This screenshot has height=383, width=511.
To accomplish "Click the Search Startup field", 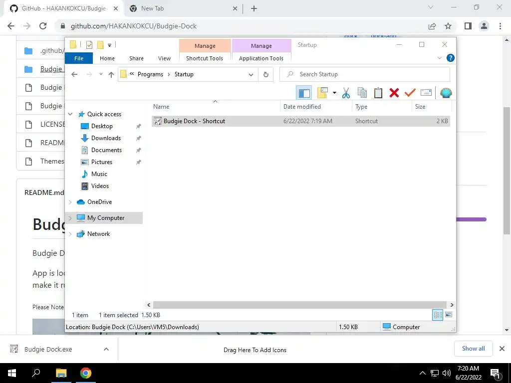I will (x=365, y=74).
